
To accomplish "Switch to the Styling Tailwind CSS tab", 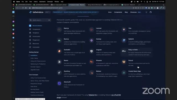I will point(94,5).
